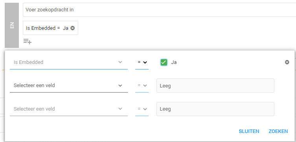Open the third row Selecteer een veld dropdown

[x=69, y=109]
